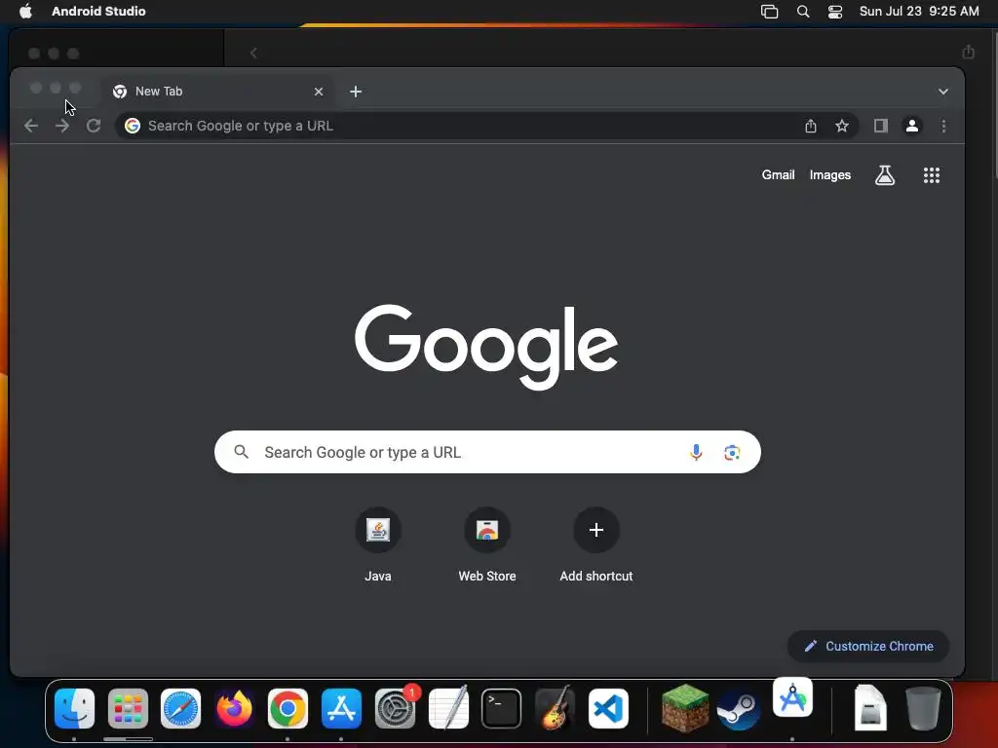Bookmark this tab with the star
The width and height of the screenshot is (998, 748).
(841, 126)
